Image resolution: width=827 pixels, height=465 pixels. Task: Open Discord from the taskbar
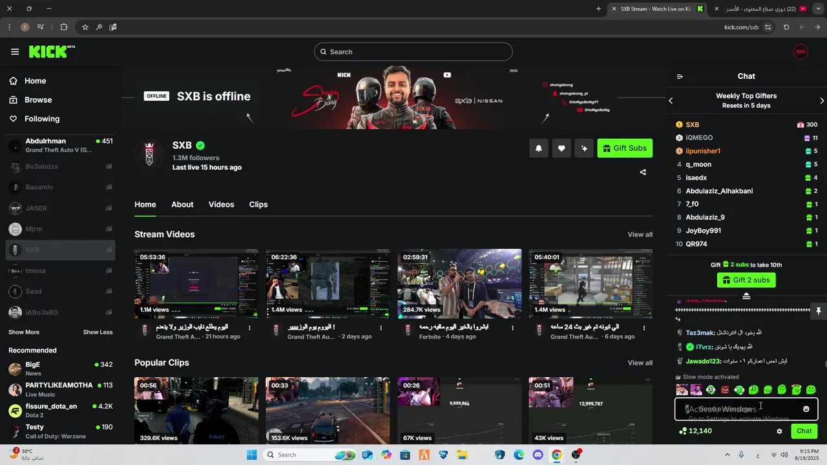[x=538, y=455]
